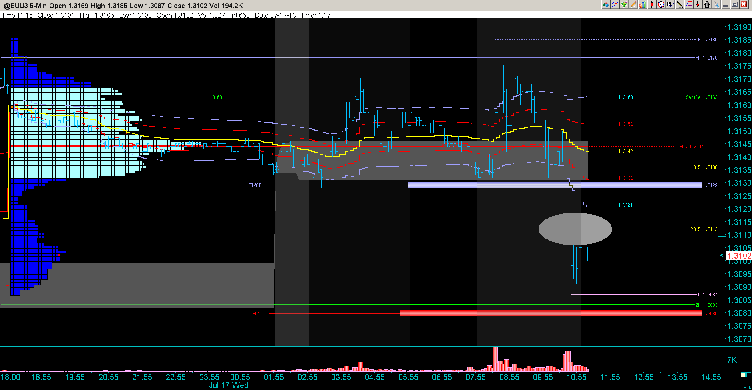
Task: Click the 1.3152 red band value label
Action: [x=625, y=124]
